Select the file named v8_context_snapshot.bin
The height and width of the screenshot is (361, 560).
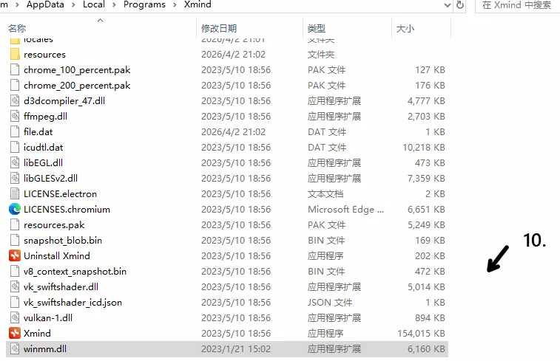75,272
